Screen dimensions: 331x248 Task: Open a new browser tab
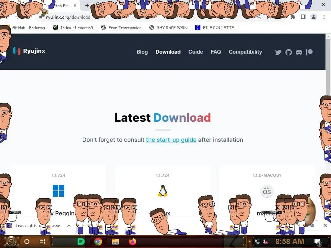pyautogui.click(x=87, y=5)
